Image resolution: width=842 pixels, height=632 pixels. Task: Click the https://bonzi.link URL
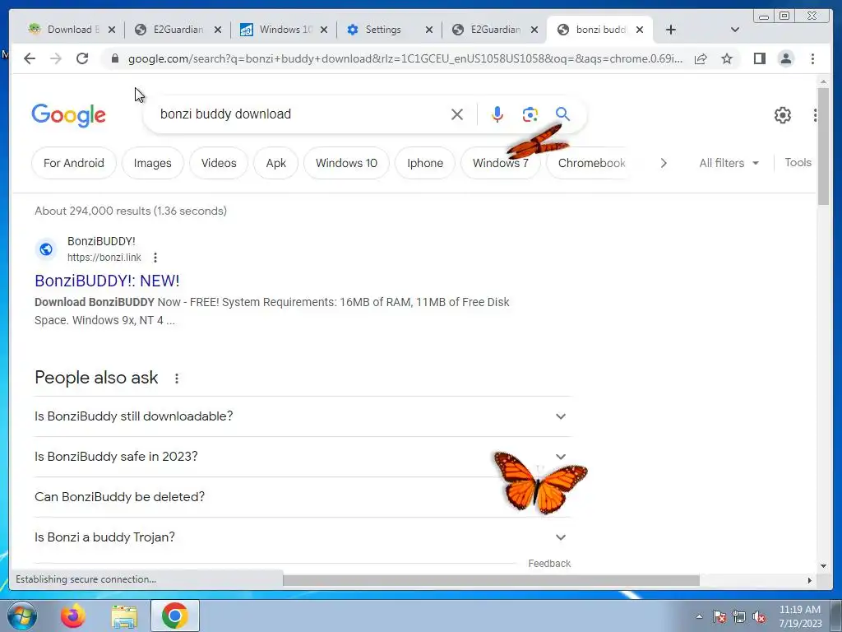(x=104, y=258)
